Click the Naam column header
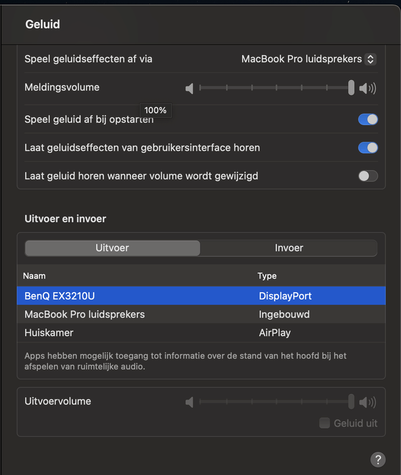401x475 pixels. (34, 276)
